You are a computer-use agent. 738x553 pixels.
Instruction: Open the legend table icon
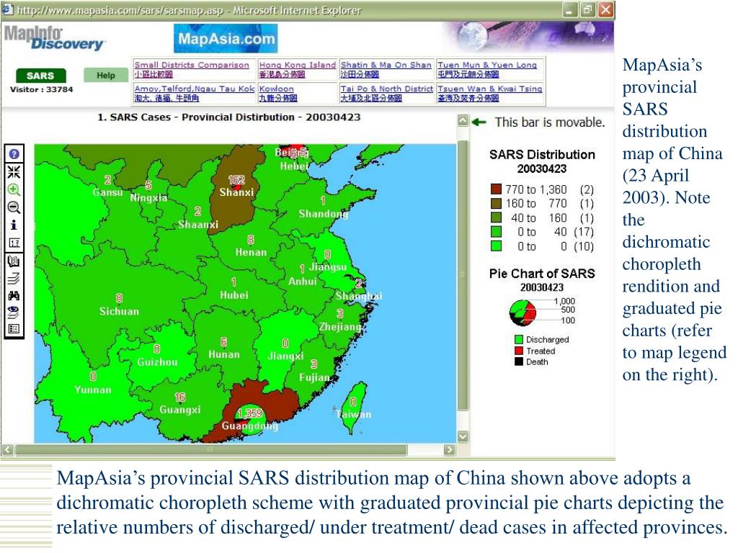coord(14,328)
